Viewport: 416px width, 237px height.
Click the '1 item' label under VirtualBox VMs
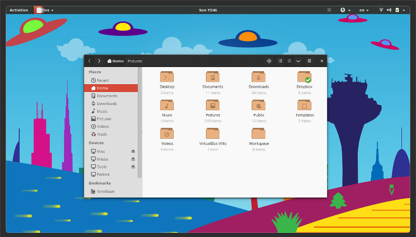coord(213,149)
